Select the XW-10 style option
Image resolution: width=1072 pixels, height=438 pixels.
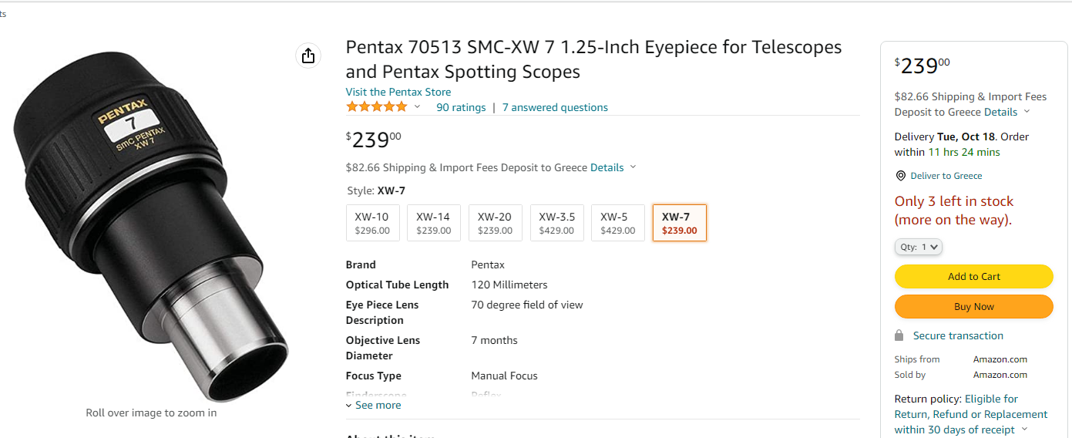coord(373,223)
